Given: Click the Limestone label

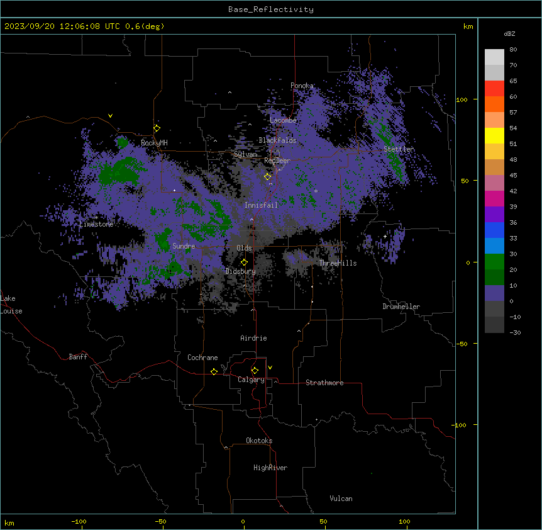Looking at the screenshot, I should point(96,224).
